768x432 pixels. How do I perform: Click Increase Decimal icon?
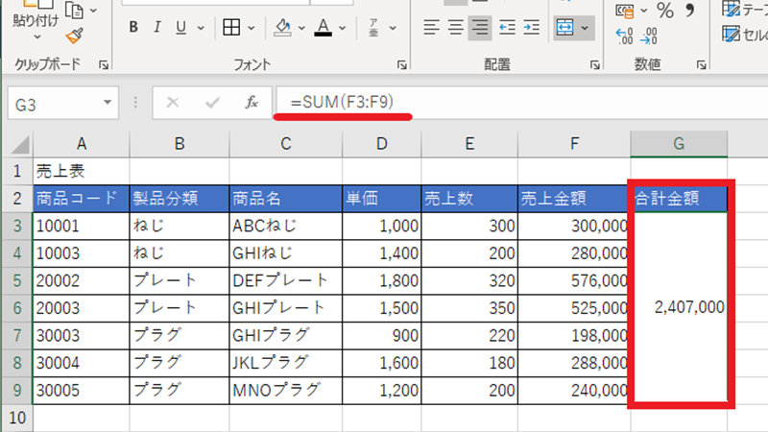click(x=625, y=36)
